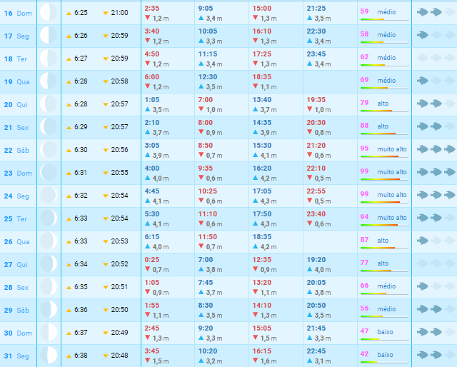The width and height of the screenshot is (457, 367).
Task: Click the moon phase icon for day 19 Qua
Action: (49, 81)
